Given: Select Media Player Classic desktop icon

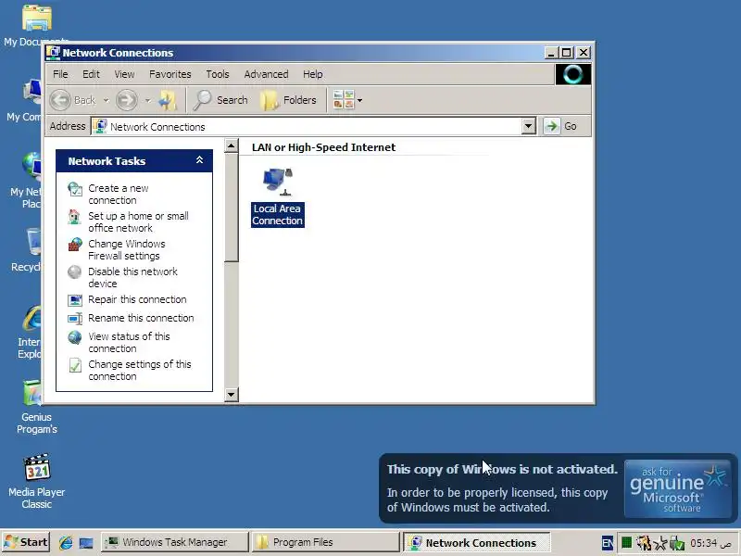Looking at the screenshot, I should (x=37, y=481).
